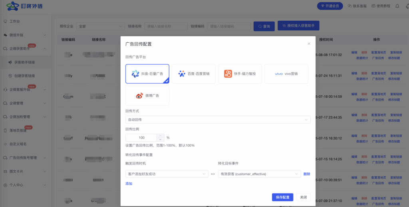Open the 触发回传时机 客户添加好友成功 dropdown
The image size is (409, 207).
167,174
